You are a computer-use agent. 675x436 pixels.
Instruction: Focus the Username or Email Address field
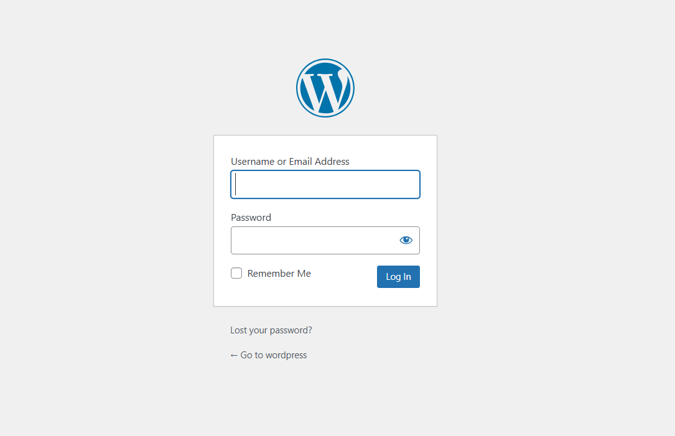click(x=325, y=185)
